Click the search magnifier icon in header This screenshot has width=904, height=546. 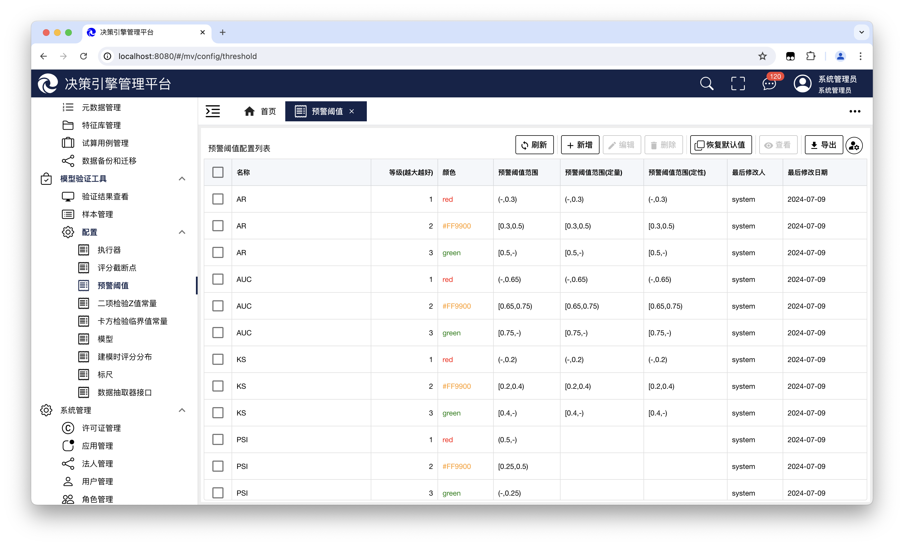(x=706, y=84)
